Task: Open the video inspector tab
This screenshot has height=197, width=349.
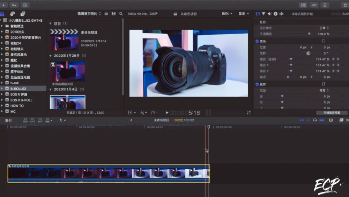Action: [x=258, y=14]
